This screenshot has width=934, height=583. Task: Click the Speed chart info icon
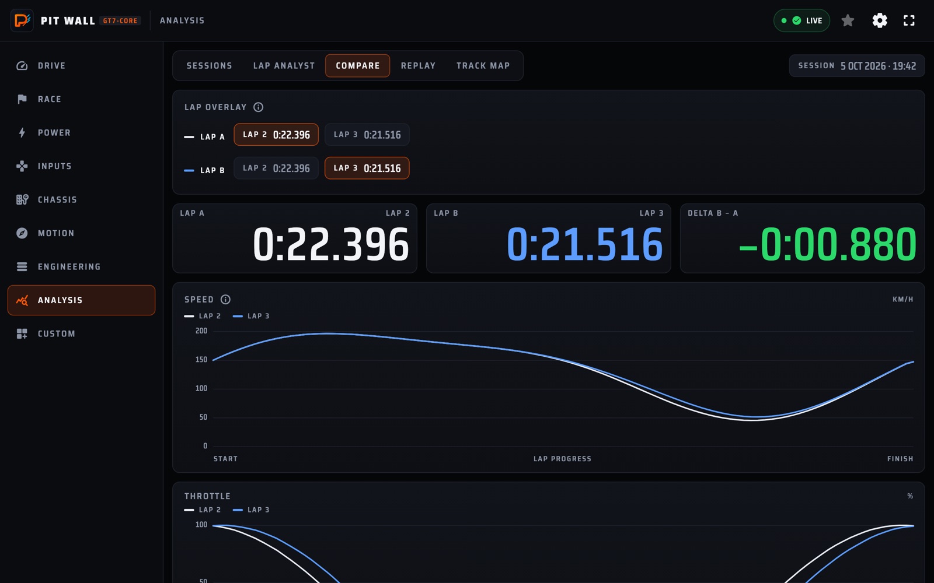pos(225,300)
